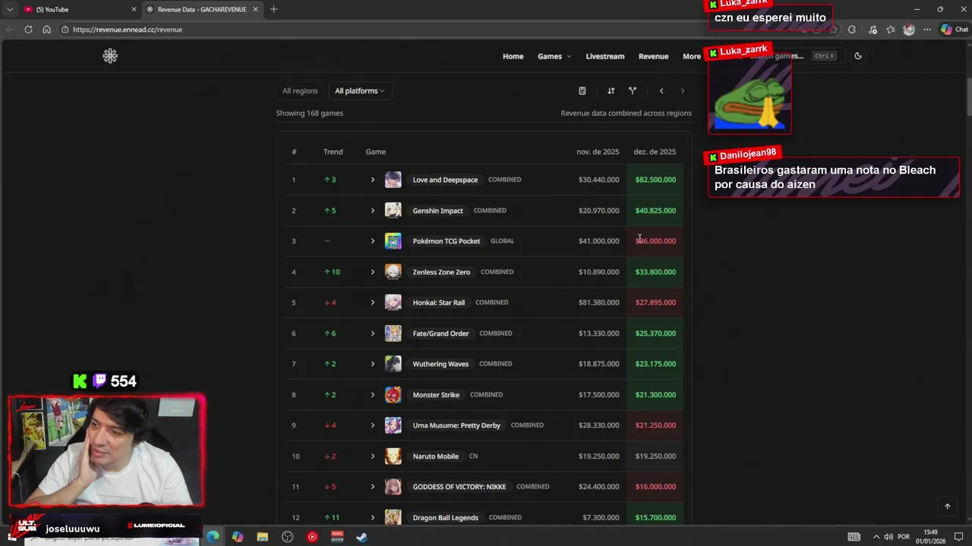
Task: Expand the GODDESS OF VICTORY: NIKKE row
Action: (x=373, y=487)
